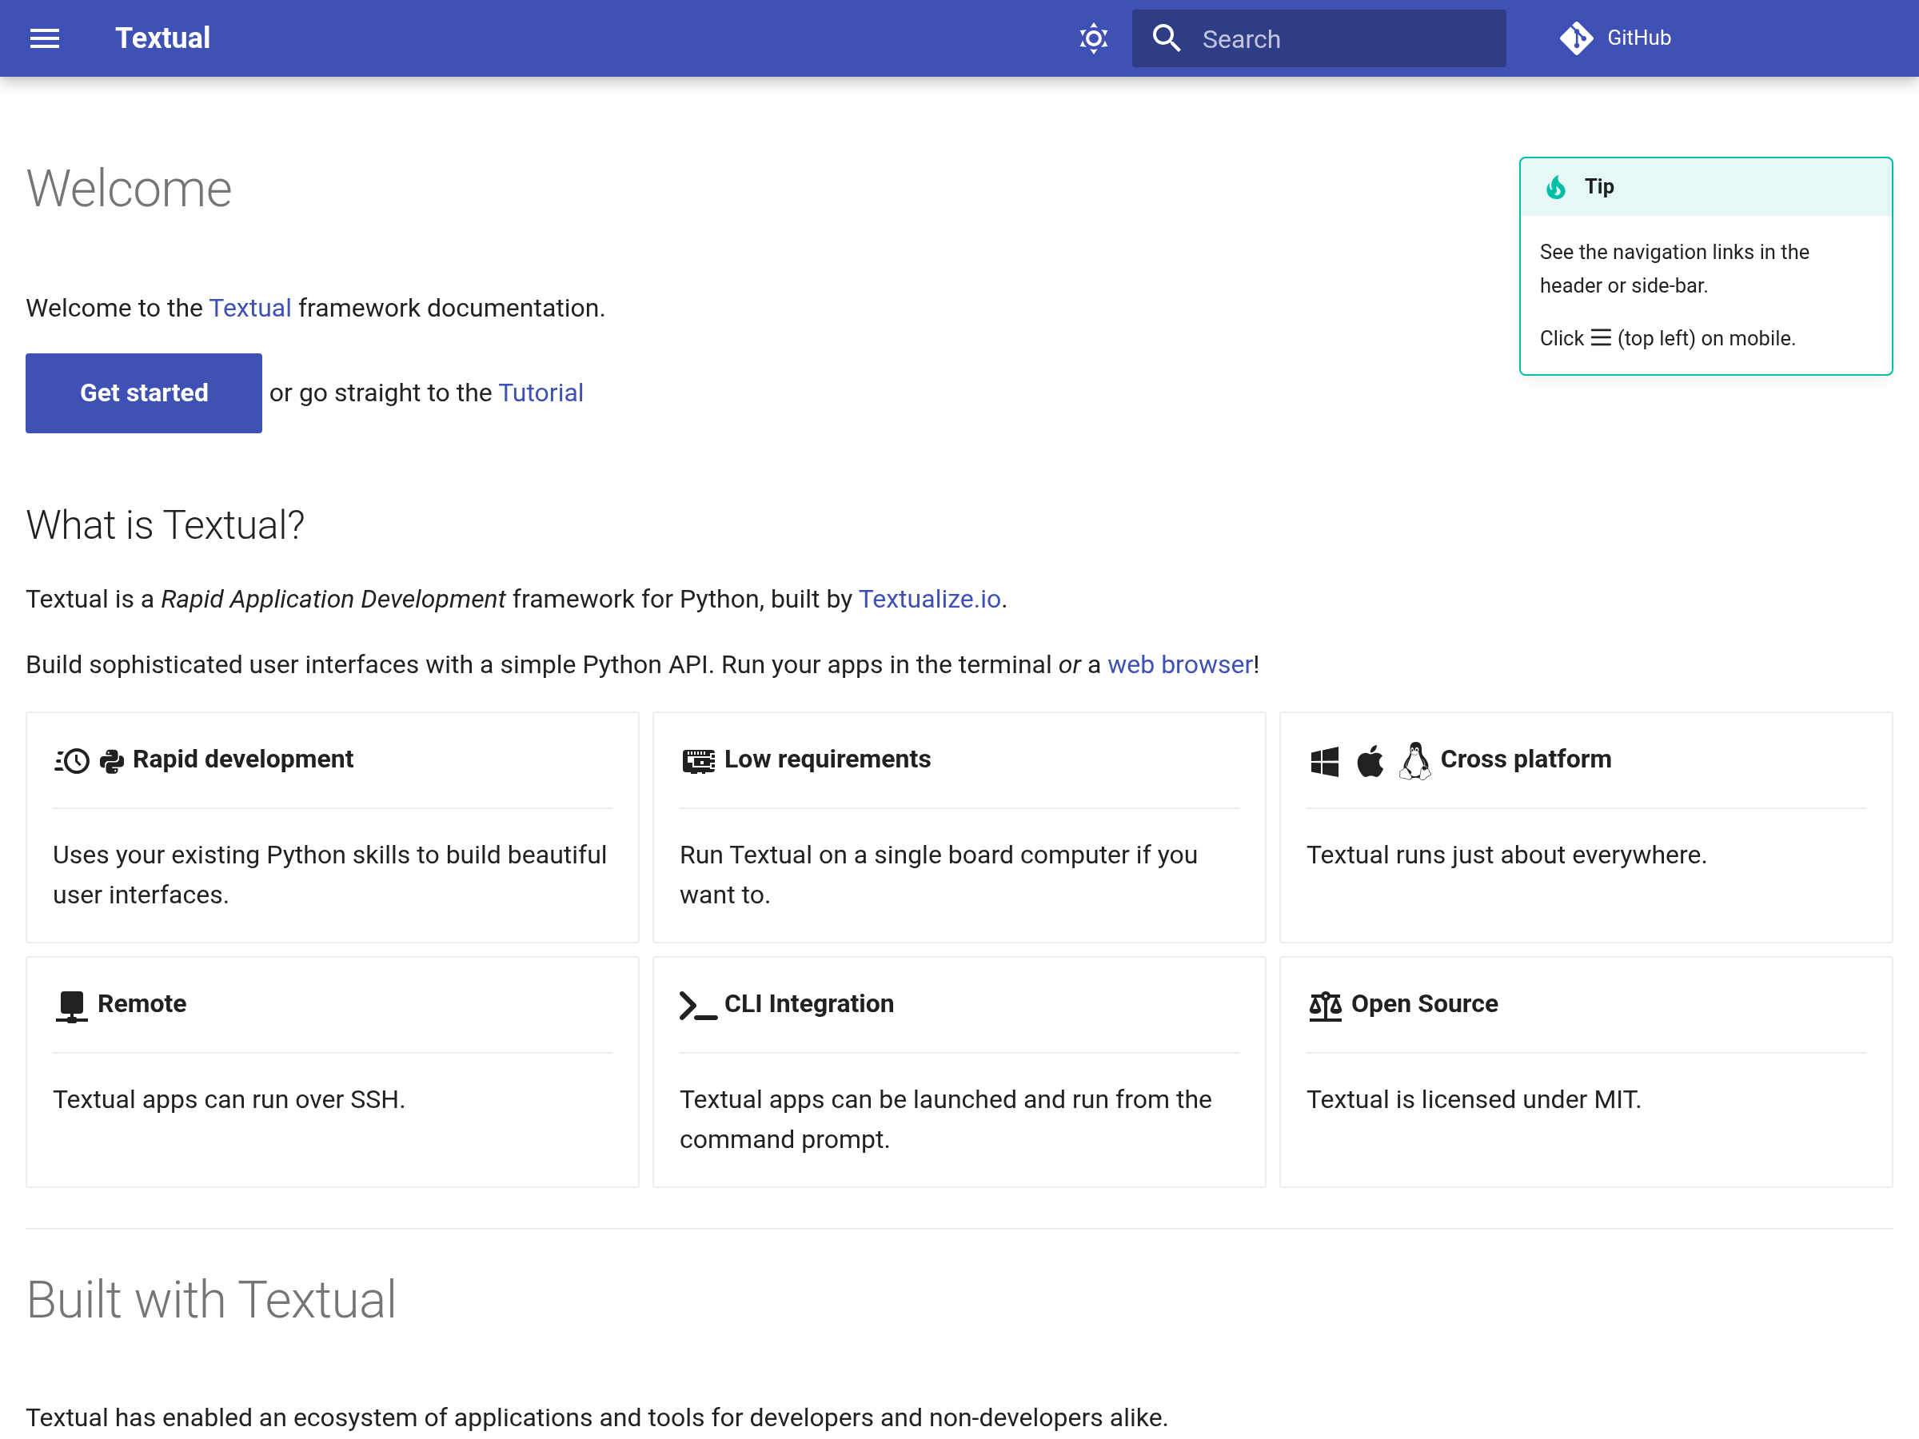Click the Linux penguin icon

(x=1415, y=762)
